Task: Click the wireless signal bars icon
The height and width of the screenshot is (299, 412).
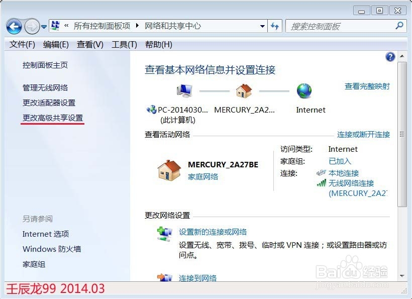Action: (322, 183)
